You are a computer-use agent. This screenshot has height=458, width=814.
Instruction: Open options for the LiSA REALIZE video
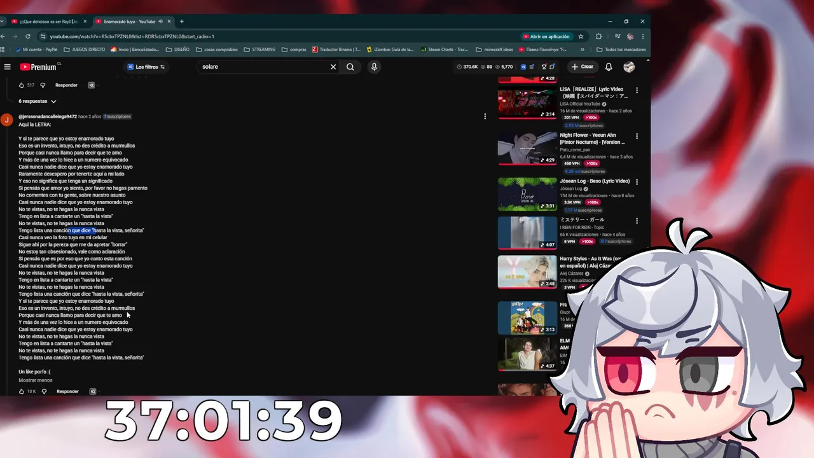click(637, 90)
